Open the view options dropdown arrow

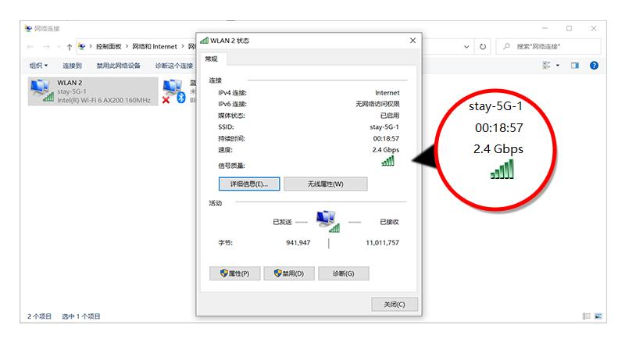[x=558, y=66]
